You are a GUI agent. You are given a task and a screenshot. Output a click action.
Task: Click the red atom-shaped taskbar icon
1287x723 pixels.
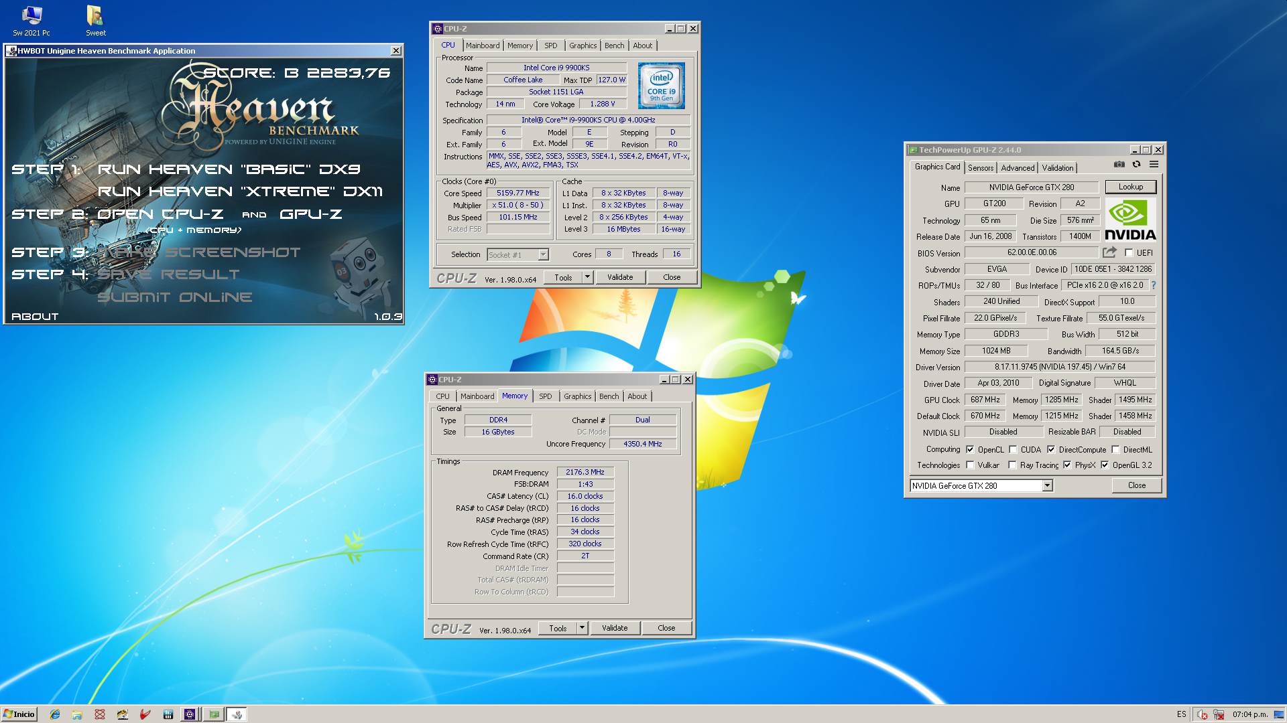(100, 714)
